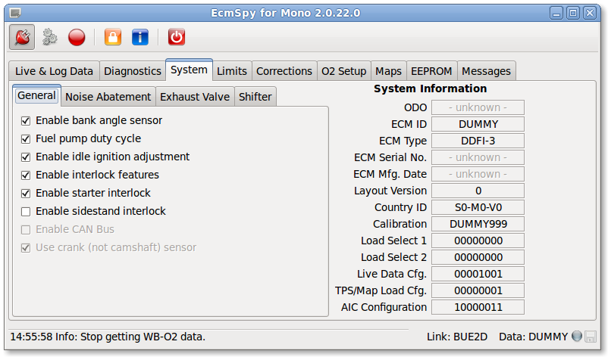
Task: Show the EEPROM tab
Action: 431,71
